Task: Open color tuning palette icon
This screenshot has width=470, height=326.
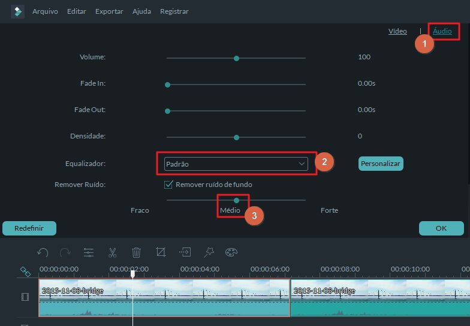Action: pos(231,252)
